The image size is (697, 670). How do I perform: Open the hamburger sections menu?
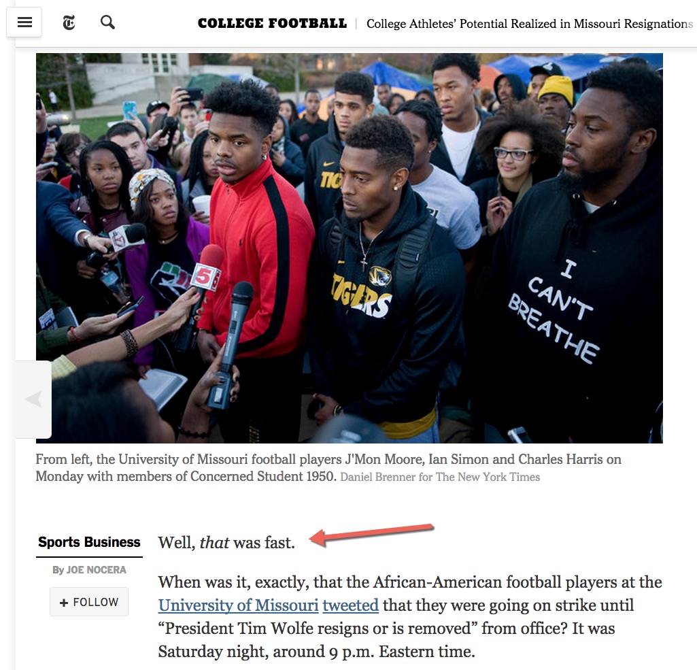click(x=24, y=22)
